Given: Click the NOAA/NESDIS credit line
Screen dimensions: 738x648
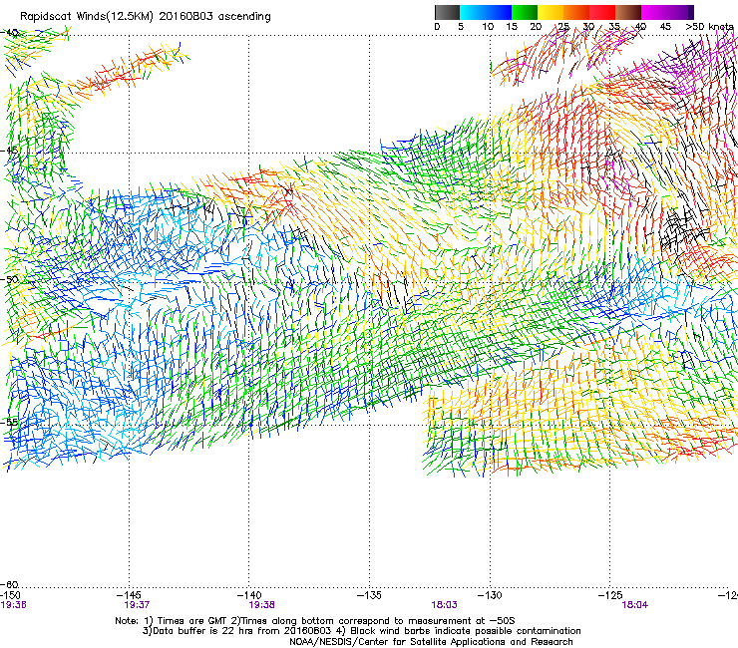Looking at the screenshot, I should [x=431, y=642].
